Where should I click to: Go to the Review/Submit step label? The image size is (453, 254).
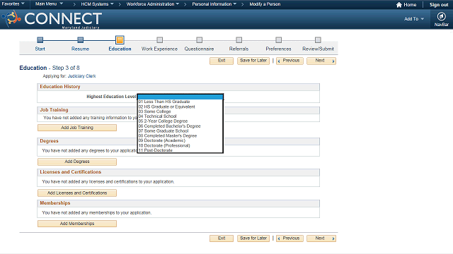click(x=318, y=49)
